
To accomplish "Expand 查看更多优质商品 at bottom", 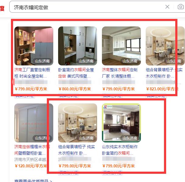I will click(x=33, y=181).
